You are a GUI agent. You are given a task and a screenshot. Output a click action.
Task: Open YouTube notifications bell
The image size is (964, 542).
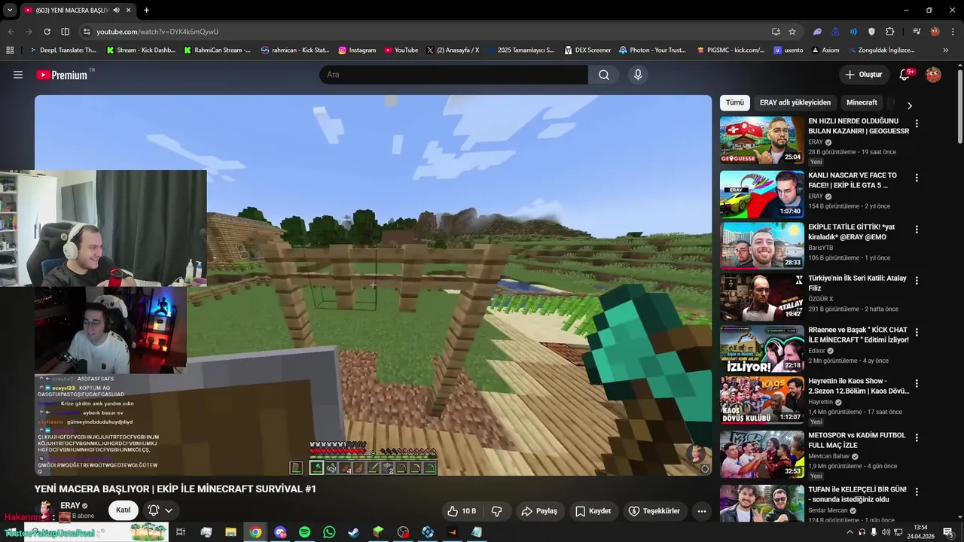pos(905,75)
